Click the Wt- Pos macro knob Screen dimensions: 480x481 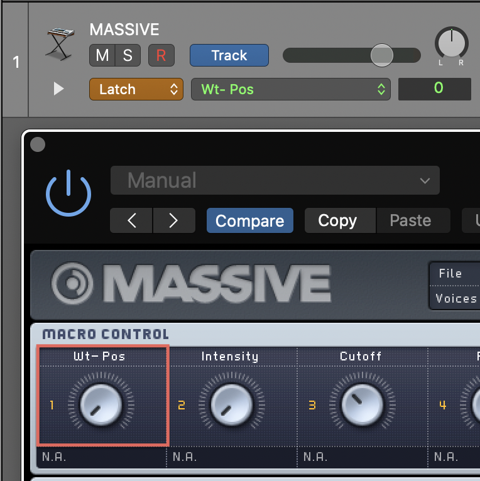pyautogui.click(x=101, y=404)
